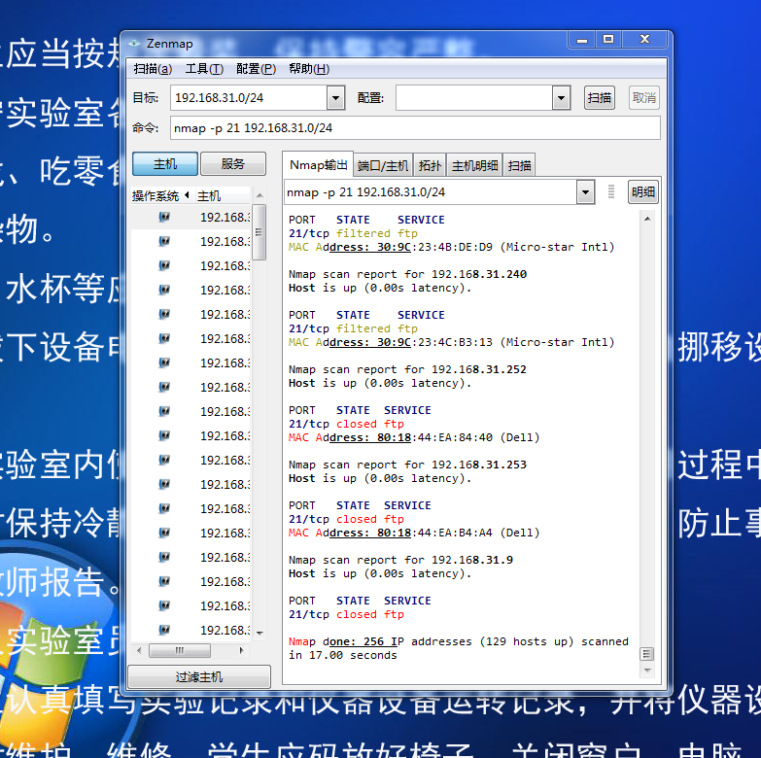This screenshot has width=761, height=758.
Task: Click the 'in 17.00 seconds' line
Action: 343,655
